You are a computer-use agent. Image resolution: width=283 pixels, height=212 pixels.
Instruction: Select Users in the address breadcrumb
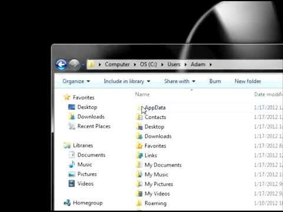(x=174, y=64)
